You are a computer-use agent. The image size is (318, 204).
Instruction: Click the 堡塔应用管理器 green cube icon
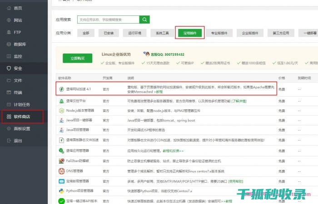pyautogui.click(x=61, y=151)
